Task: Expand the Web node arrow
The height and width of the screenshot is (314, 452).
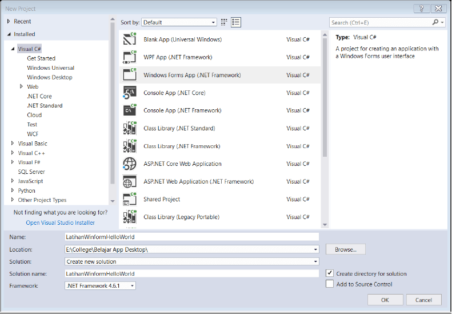Action: (x=21, y=86)
